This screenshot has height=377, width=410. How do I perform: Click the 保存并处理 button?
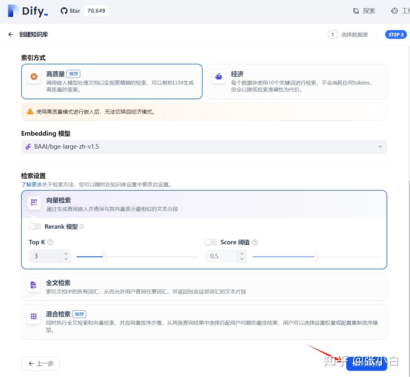(x=367, y=364)
